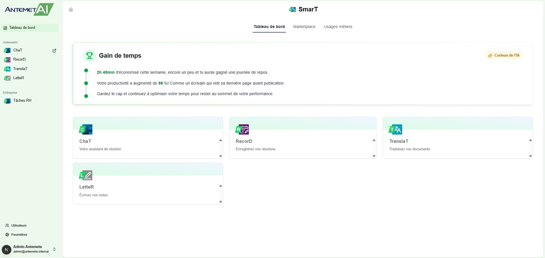Screen dimensions: 545x258
Task: Click the trophy icon beside Gain de temps
Action: click(89, 56)
